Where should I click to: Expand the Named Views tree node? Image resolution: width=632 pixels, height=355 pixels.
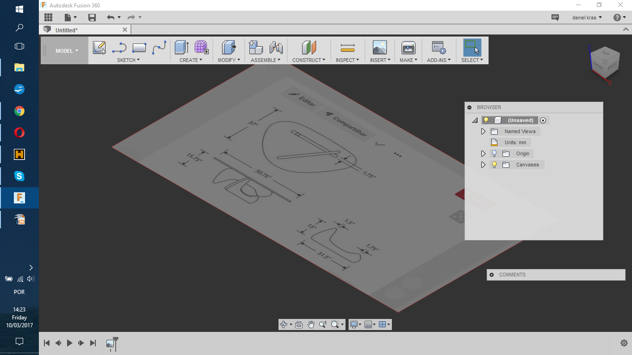(483, 131)
